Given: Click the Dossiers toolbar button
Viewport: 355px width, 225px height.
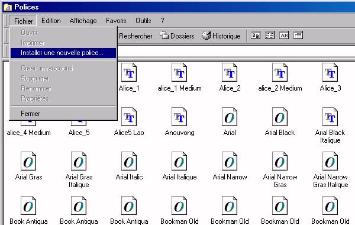Looking at the screenshot, I should pos(177,36).
